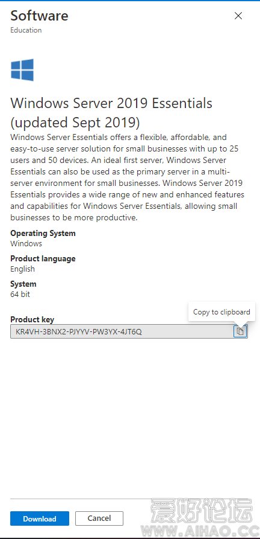This screenshot has width=260, height=539.
Task: Click the divider line above Download
Action: pyautogui.click(x=129, y=499)
